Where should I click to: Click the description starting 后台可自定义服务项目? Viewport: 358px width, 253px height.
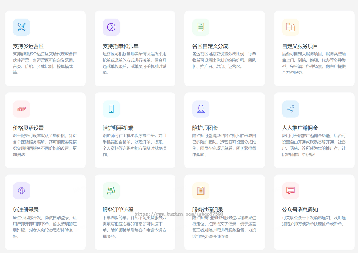[314, 63]
